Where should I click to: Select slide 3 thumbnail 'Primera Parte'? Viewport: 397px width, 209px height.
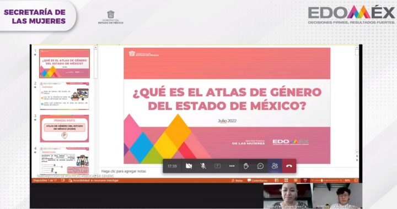[65, 129]
